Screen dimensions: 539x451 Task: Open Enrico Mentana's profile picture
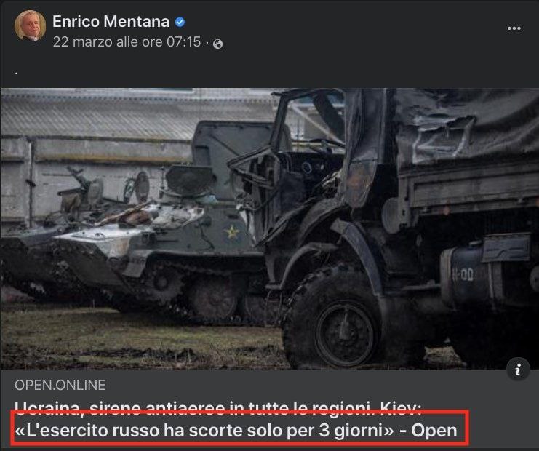click(31, 26)
